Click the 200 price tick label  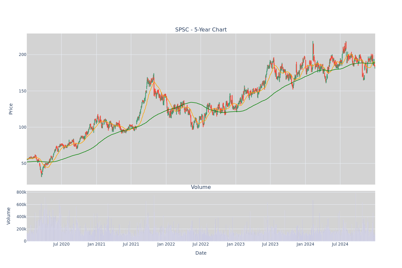pyautogui.click(x=22, y=55)
